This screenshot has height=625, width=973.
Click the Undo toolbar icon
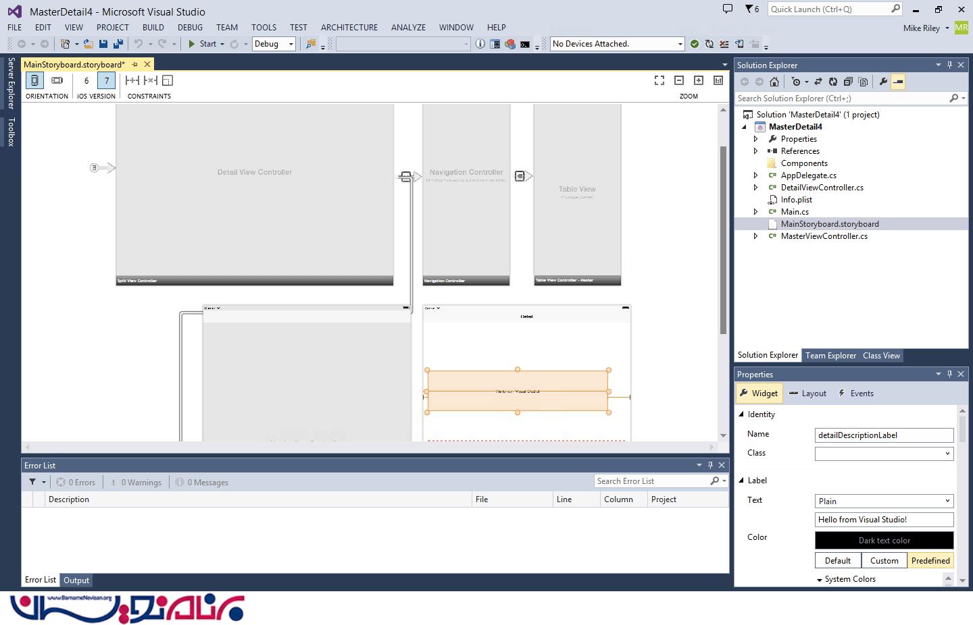click(x=139, y=44)
